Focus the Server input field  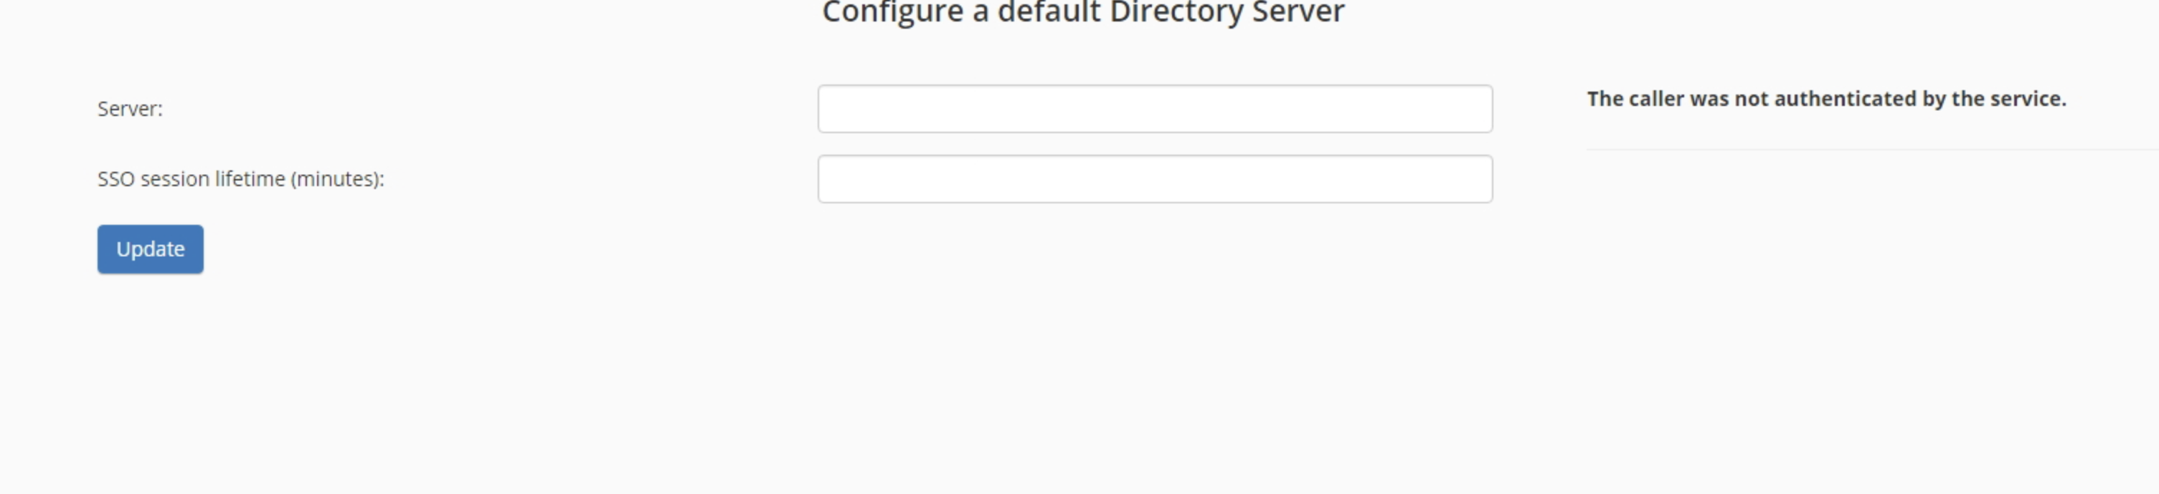(1154, 109)
